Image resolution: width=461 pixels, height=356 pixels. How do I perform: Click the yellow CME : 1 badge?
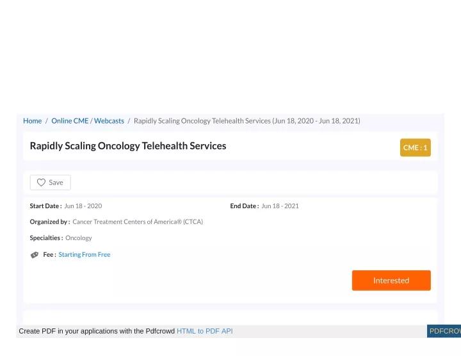416,147
